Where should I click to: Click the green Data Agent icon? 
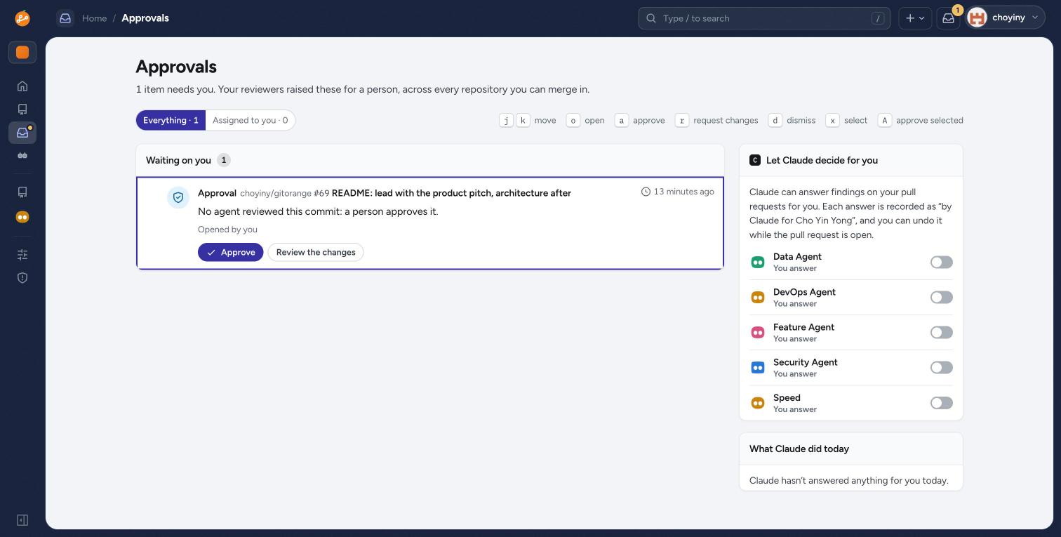click(x=758, y=263)
